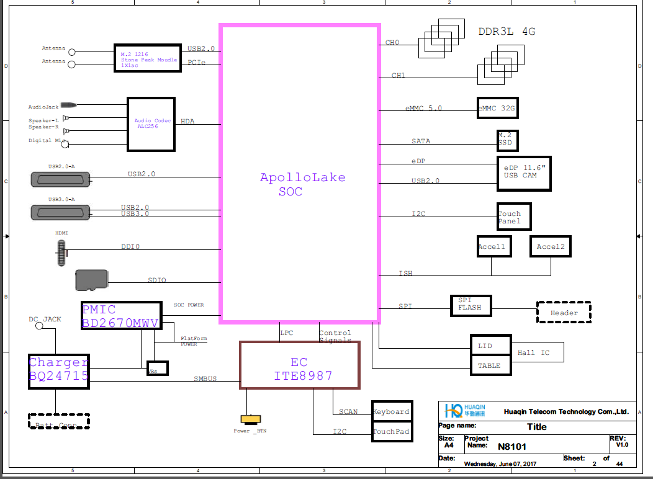Select the REV V1.0 value
Image resolution: width=653 pixels, height=479 pixels.
[622, 445]
